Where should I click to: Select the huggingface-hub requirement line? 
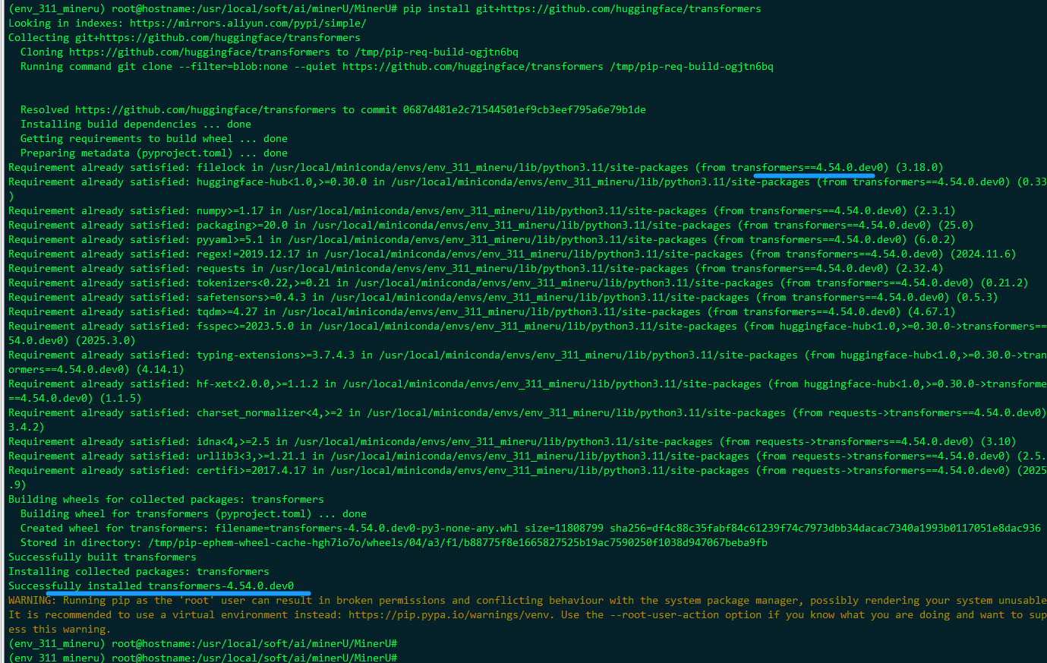click(x=304, y=182)
